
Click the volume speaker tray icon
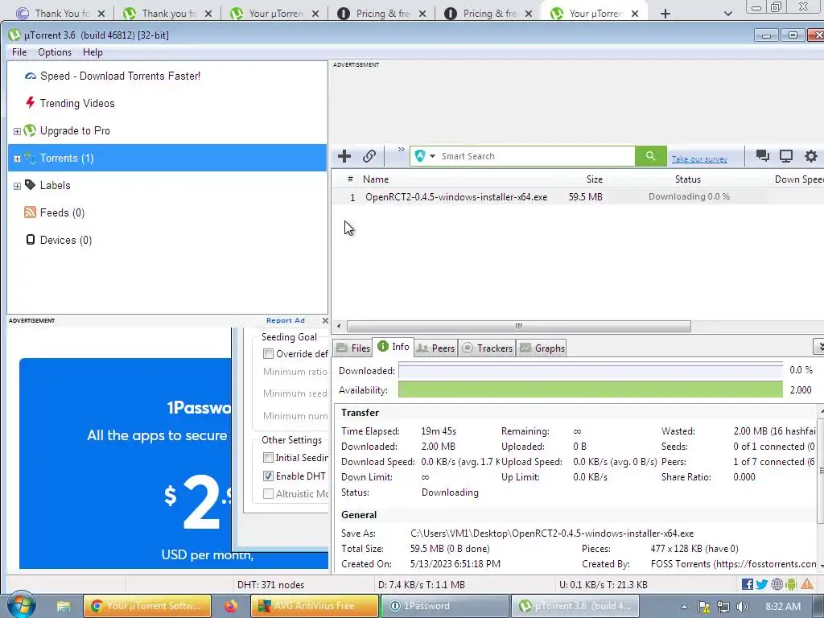tap(742, 607)
